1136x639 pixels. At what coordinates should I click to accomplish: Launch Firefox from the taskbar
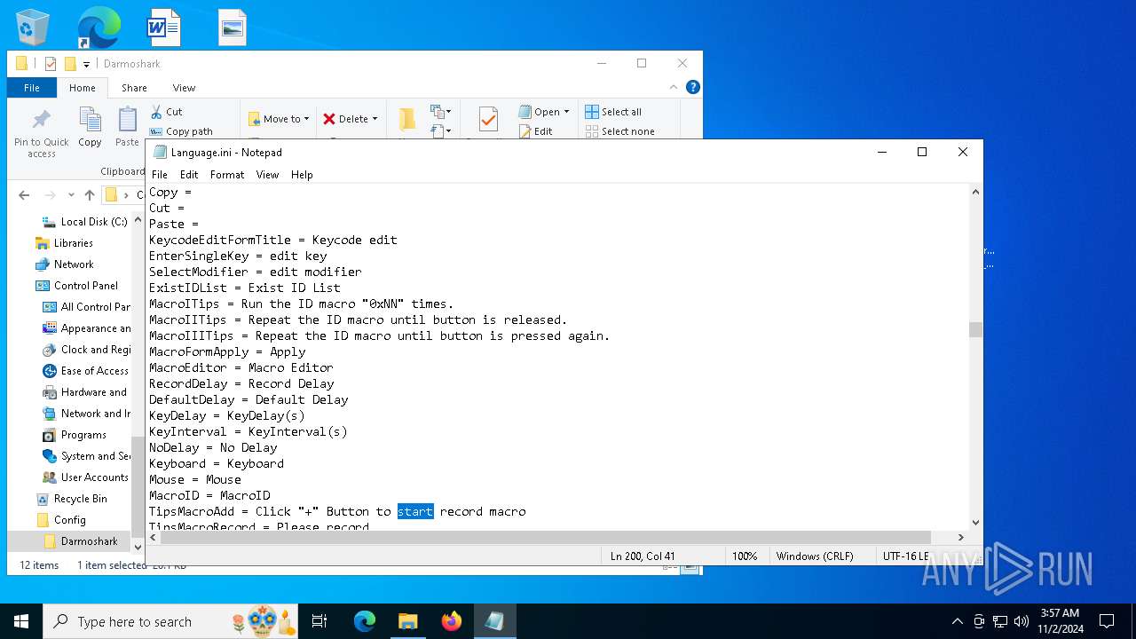(x=451, y=621)
